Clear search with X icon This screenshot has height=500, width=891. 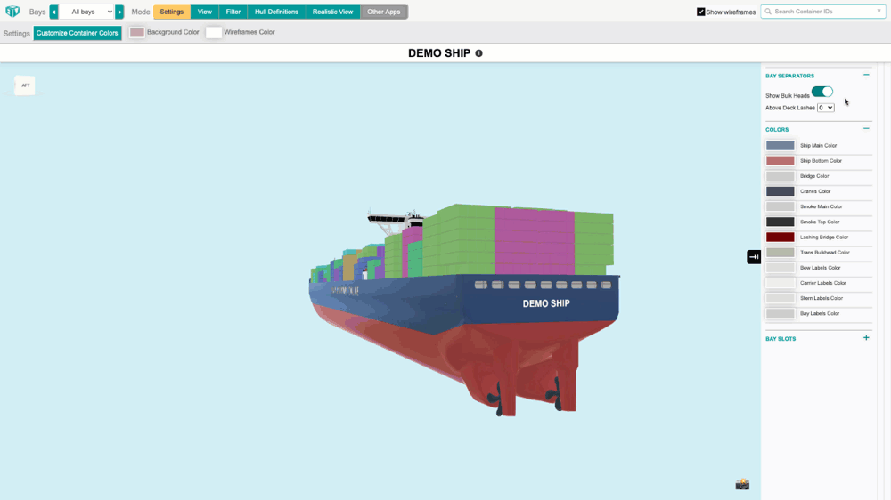(879, 12)
